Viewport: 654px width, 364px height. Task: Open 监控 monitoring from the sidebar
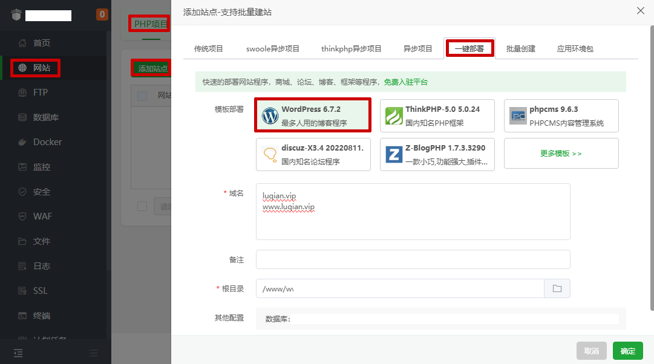[22, 166]
